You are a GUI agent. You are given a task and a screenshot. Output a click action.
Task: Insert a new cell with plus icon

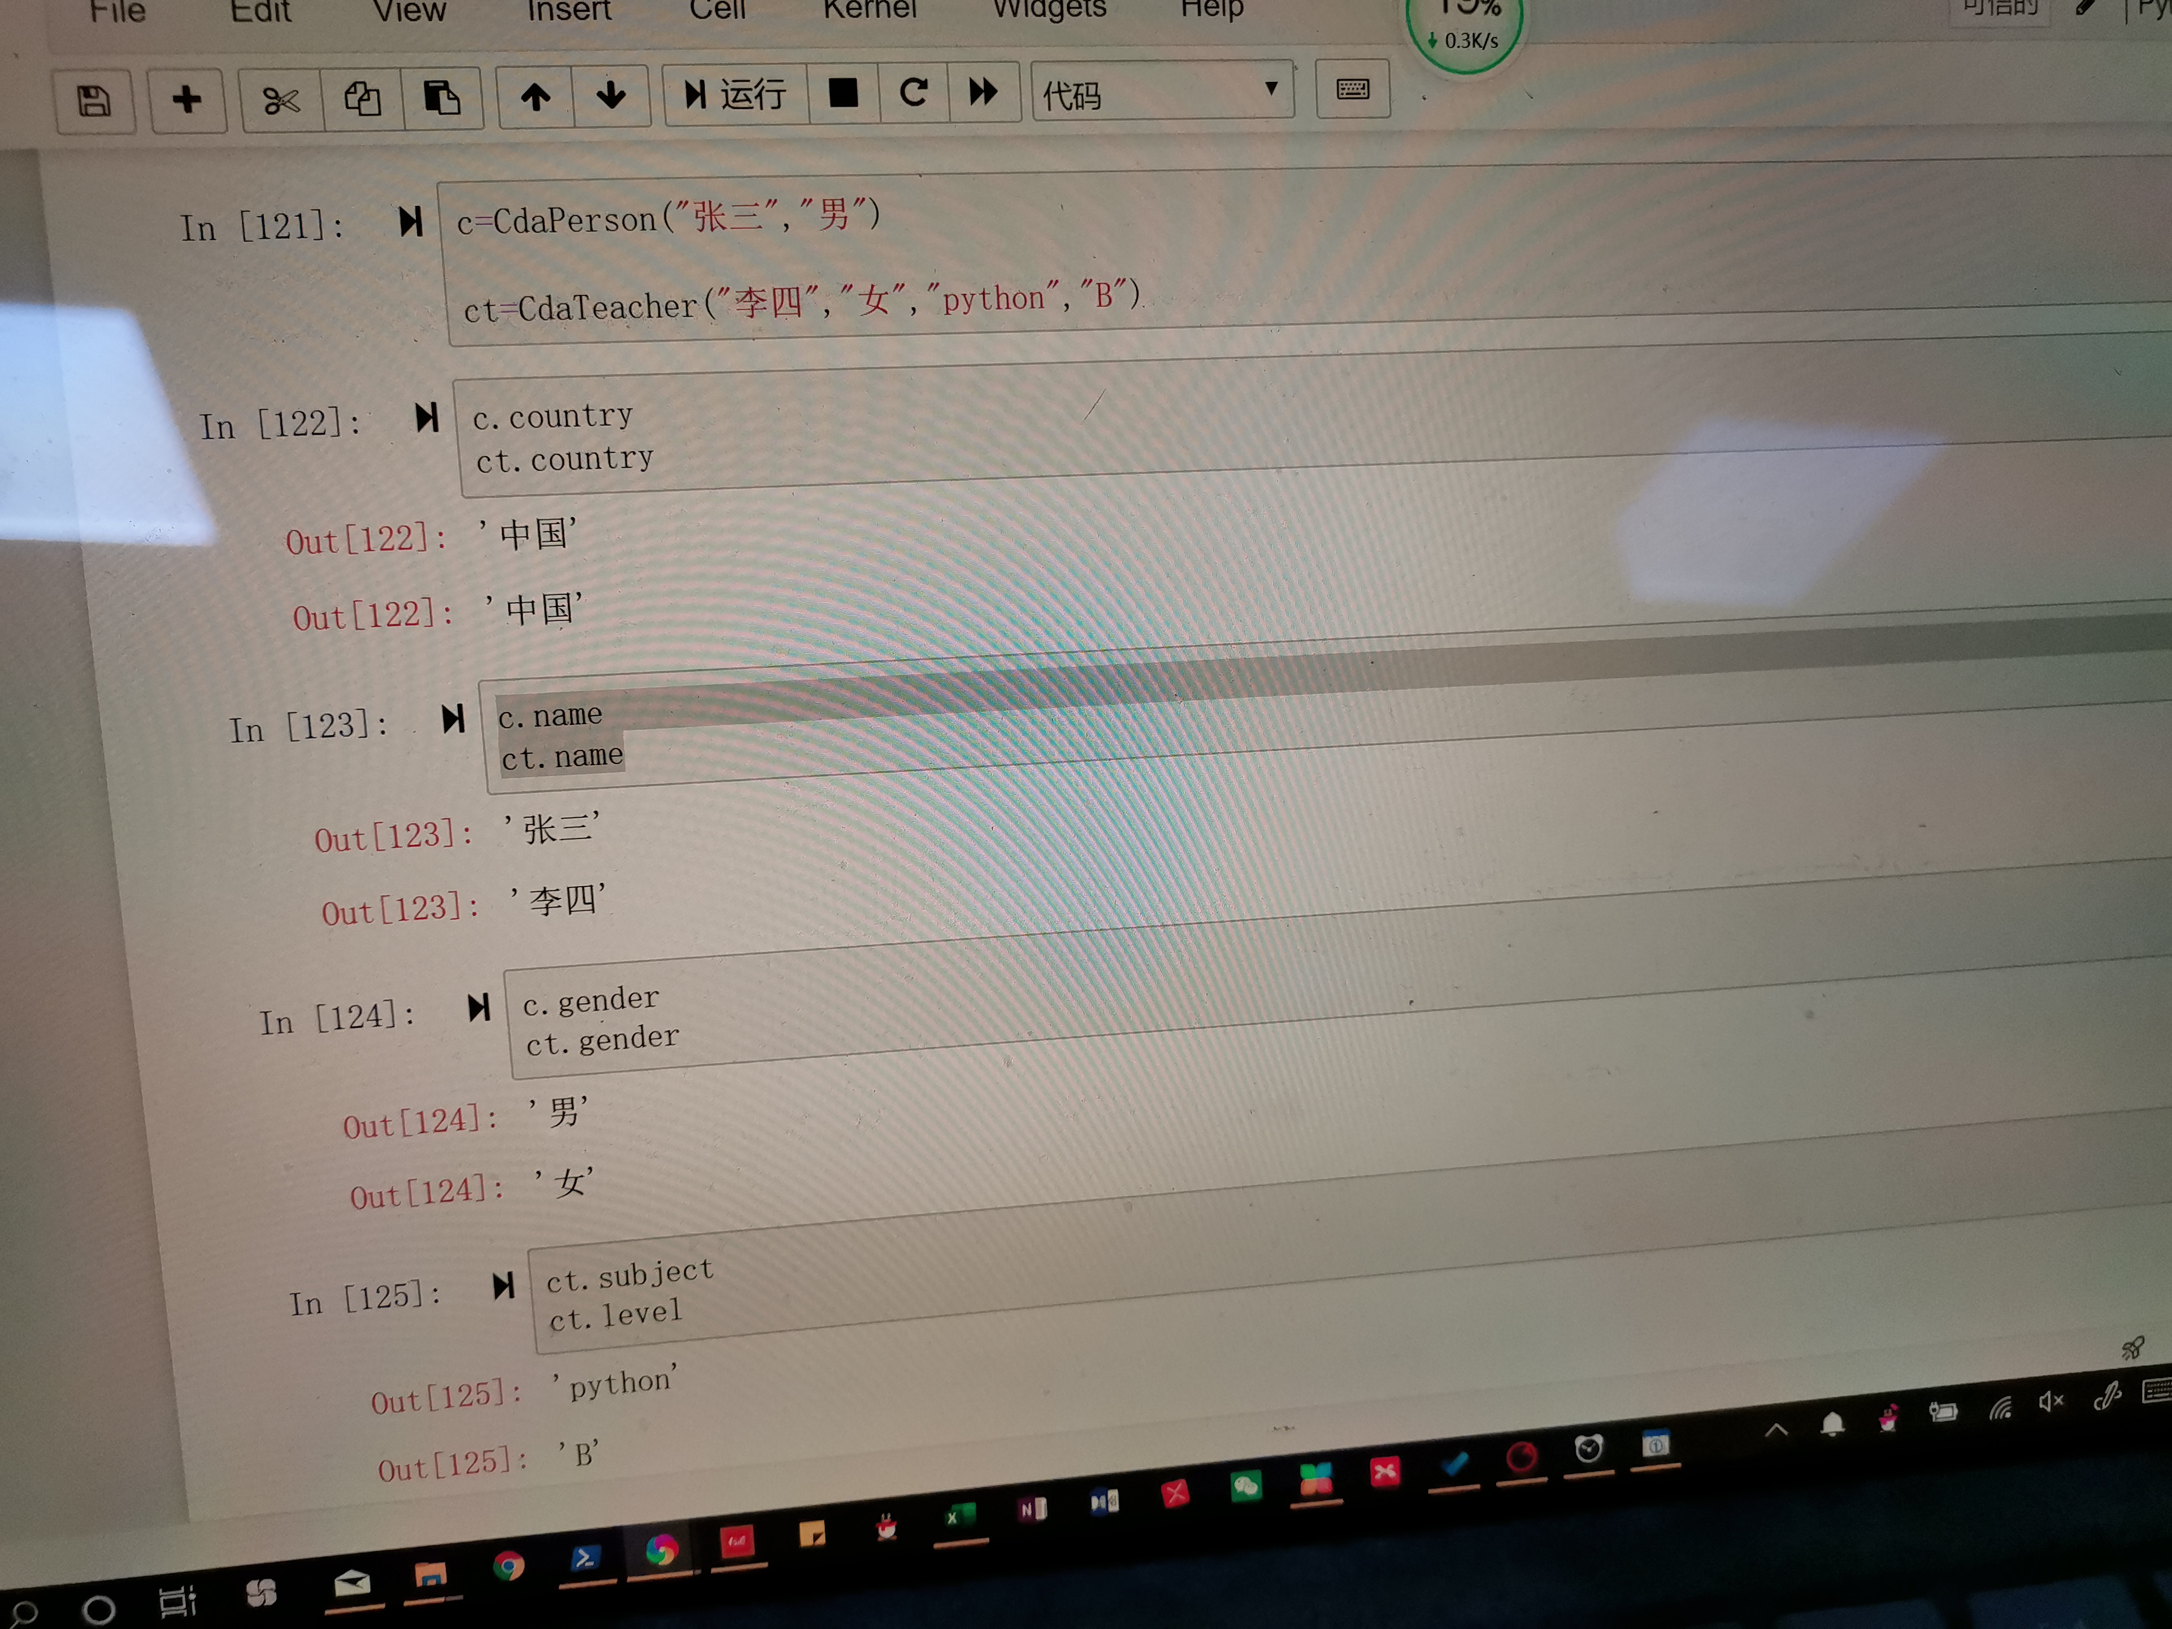pyautogui.click(x=187, y=99)
